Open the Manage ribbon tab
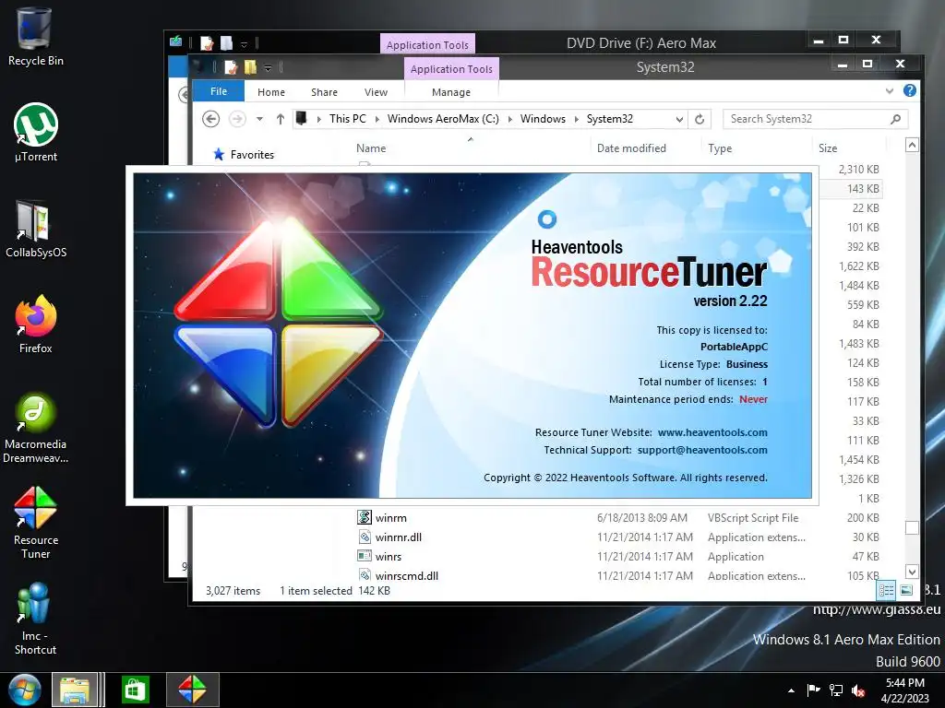The width and height of the screenshot is (945, 708). pyautogui.click(x=451, y=92)
